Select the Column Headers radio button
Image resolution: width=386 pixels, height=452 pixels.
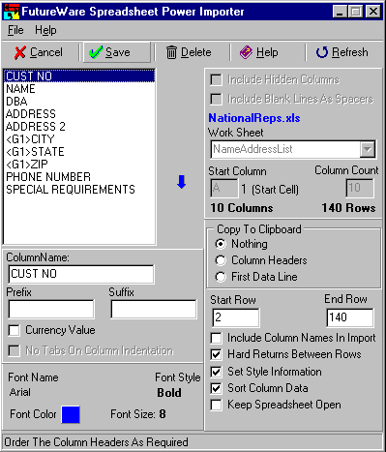(221, 260)
